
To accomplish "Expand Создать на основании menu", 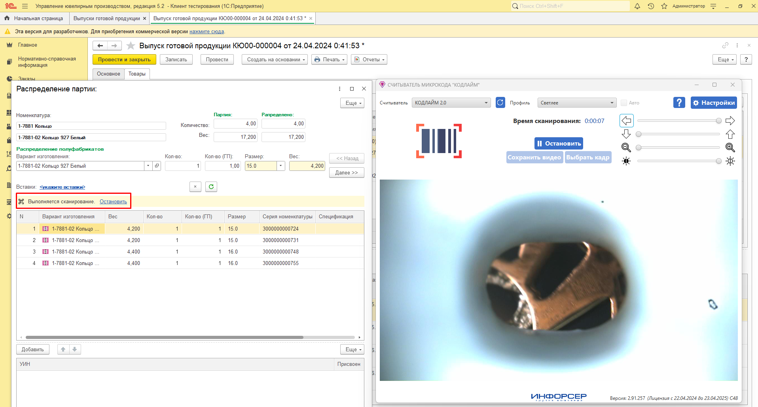I will (x=275, y=59).
